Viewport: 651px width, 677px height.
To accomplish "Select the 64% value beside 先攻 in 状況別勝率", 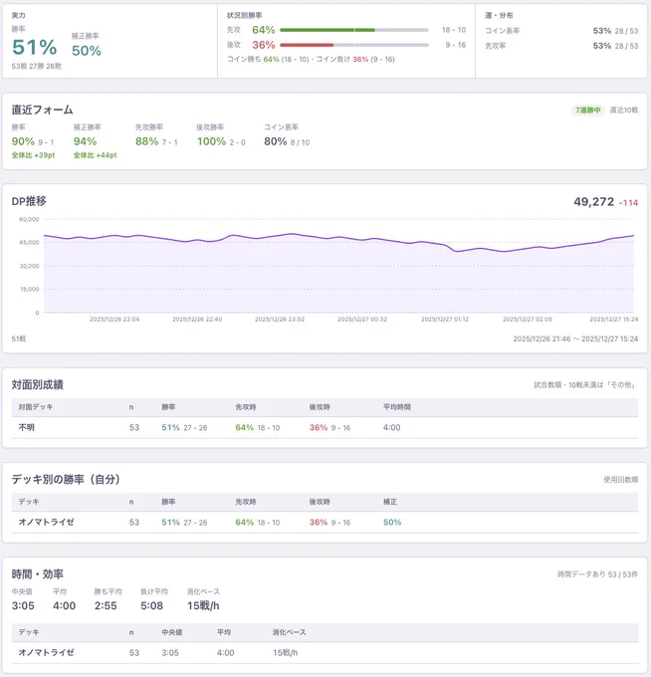I will tap(264, 30).
